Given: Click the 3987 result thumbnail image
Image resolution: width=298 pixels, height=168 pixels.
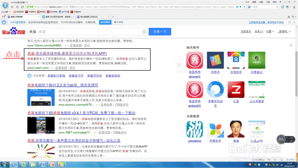Looking at the screenshot, I should click(x=41, y=125).
